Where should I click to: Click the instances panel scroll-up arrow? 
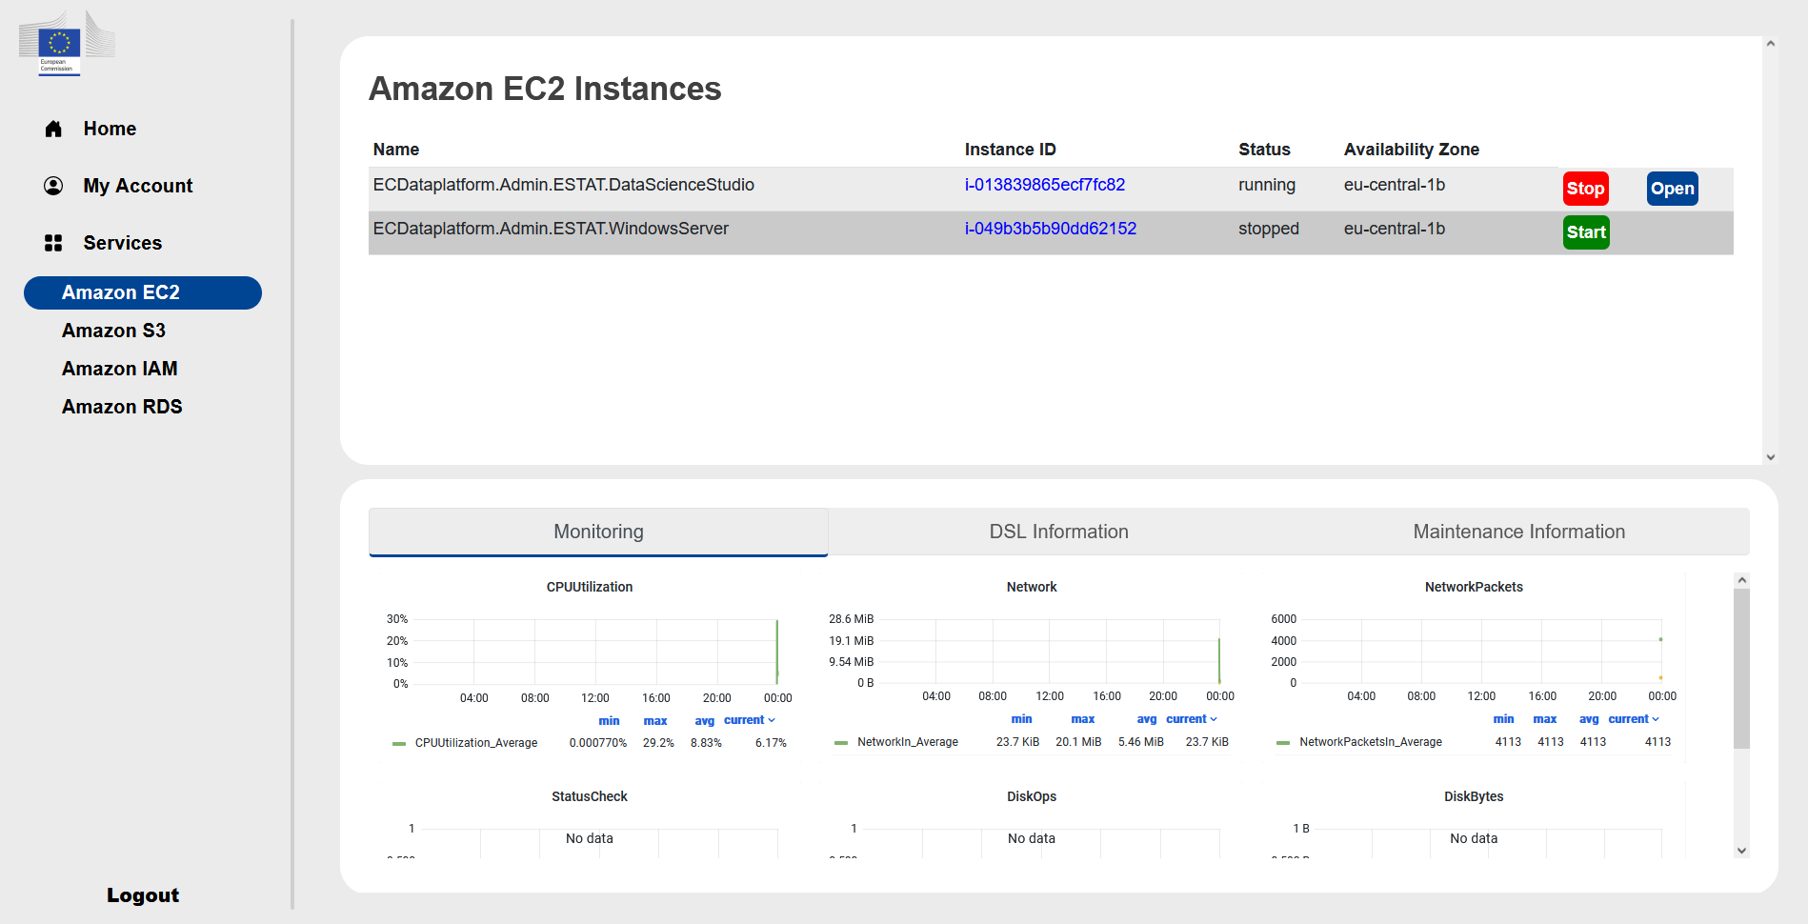1770,44
